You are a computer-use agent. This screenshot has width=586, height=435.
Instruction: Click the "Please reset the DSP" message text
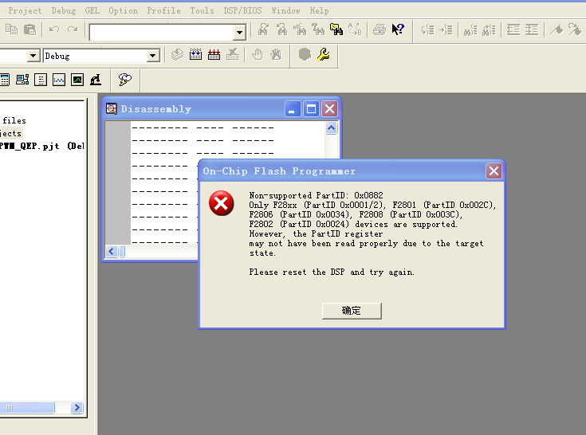[332, 272]
